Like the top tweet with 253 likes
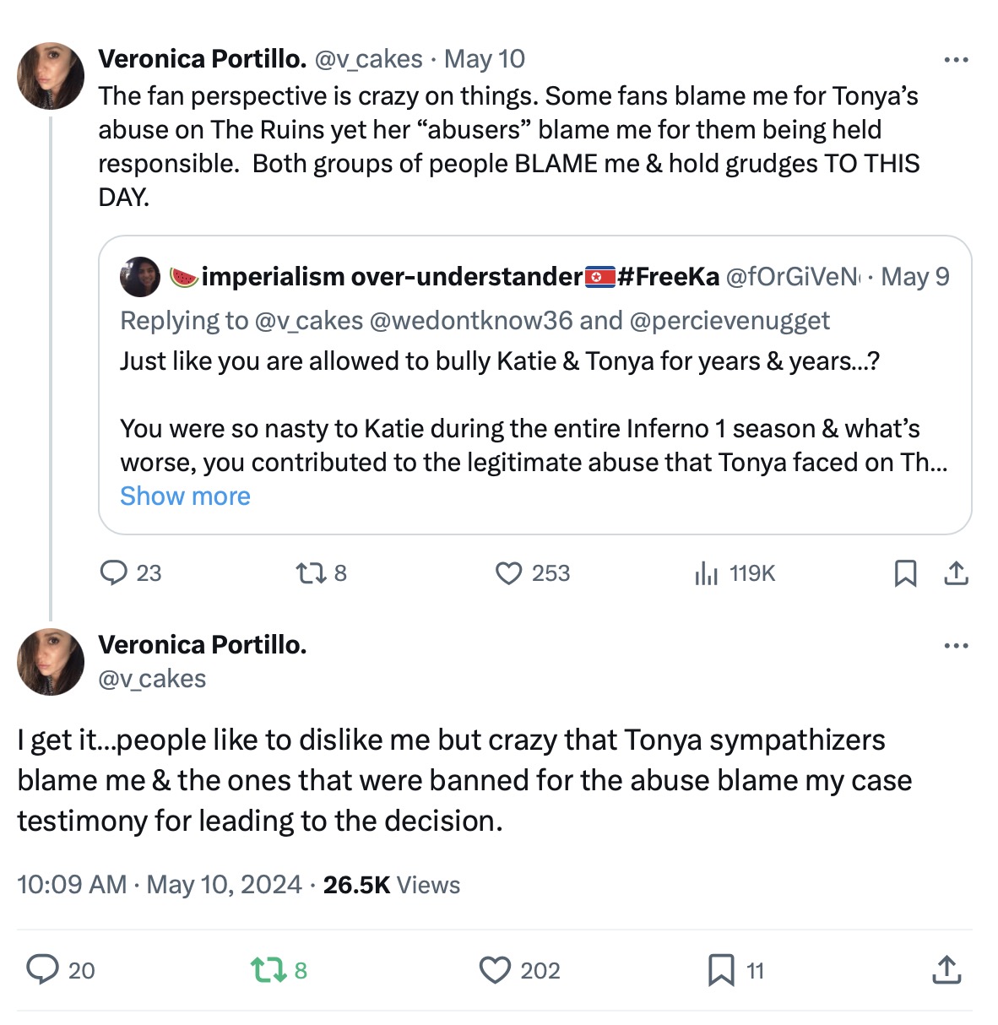998x1025 pixels. click(508, 573)
